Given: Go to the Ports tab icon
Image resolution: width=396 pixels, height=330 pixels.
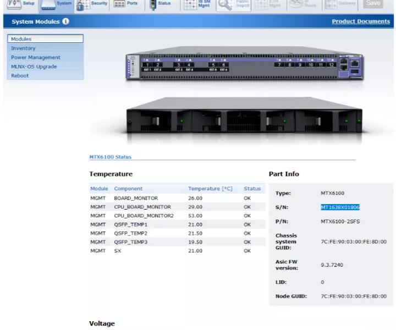Looking at the screenshot, I should pos(119,3).
